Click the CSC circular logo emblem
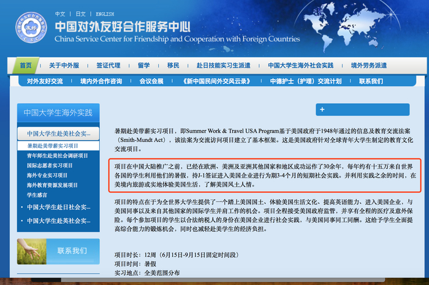Image resolution: width=429 pixels, height=285 pixels. coord(31,28)
